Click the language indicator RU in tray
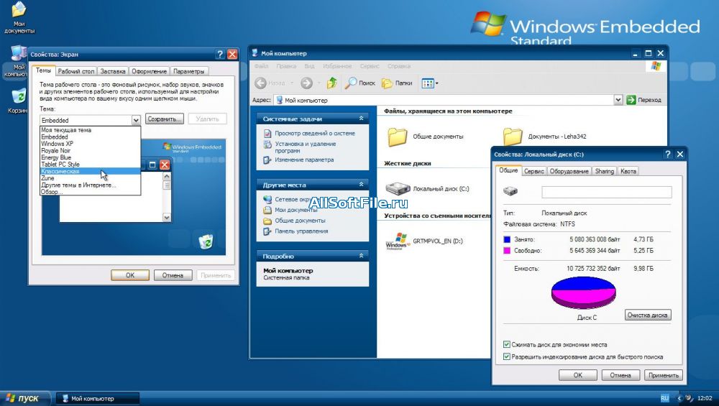 pos(664,398)
